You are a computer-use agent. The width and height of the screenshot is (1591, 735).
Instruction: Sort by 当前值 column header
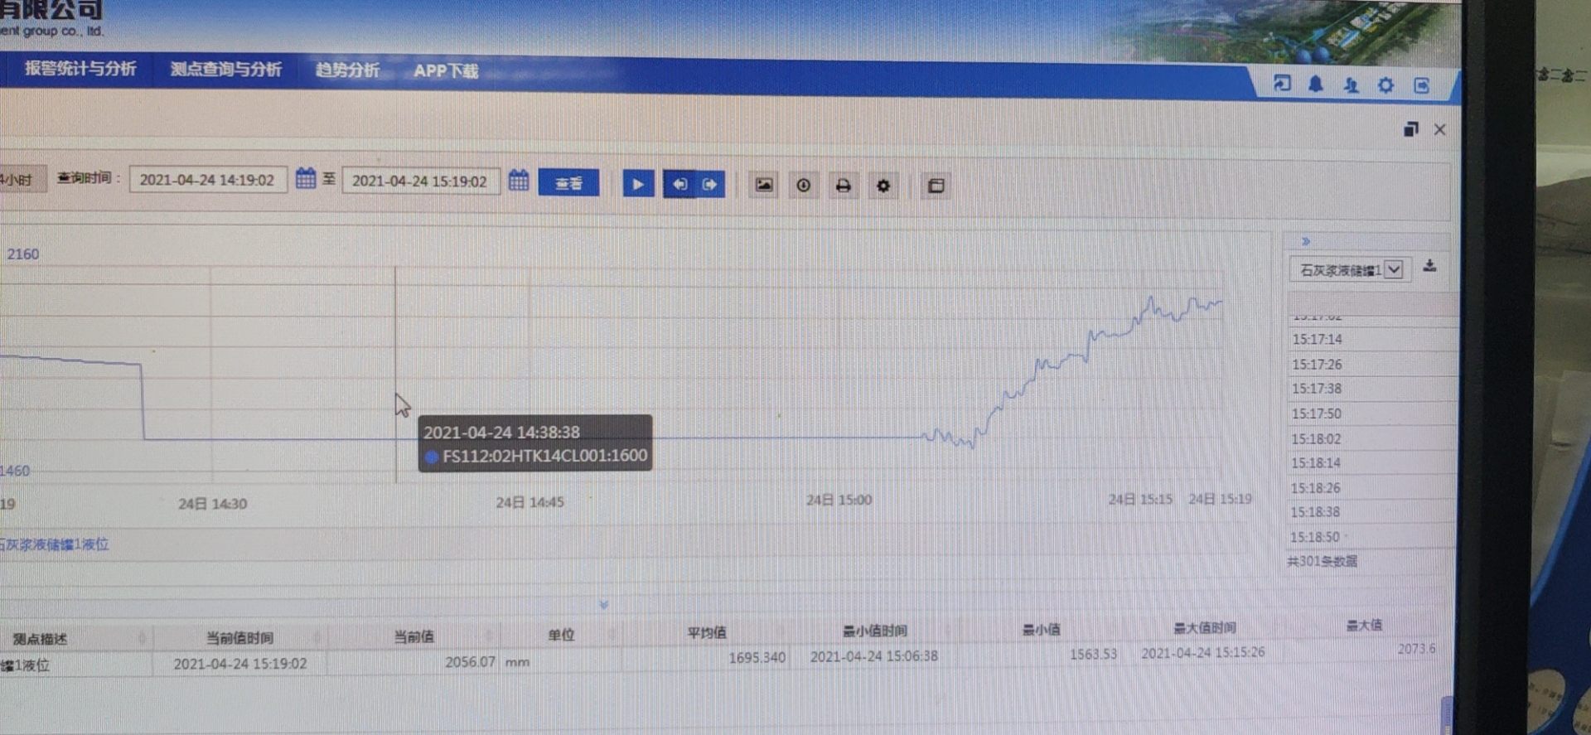coord(413,636)
